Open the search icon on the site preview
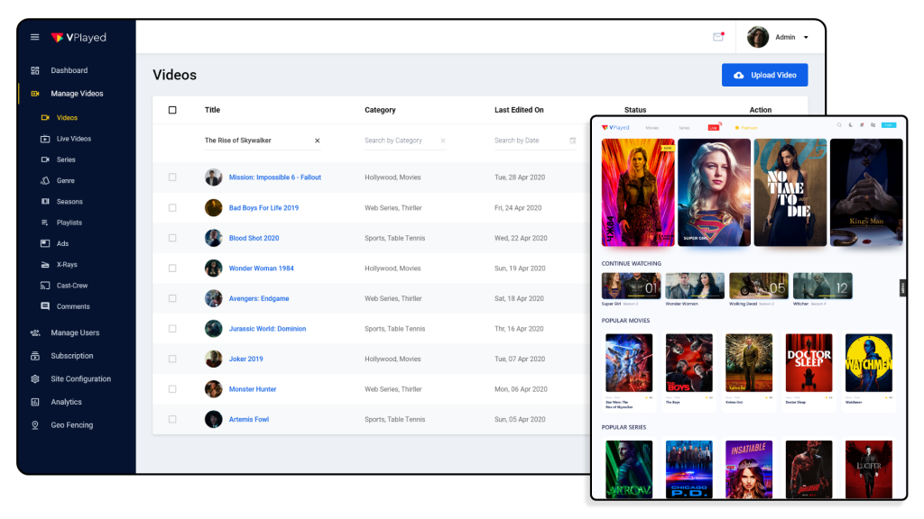The width and height of the screenshot is (924, 519). tap(839, 124)
